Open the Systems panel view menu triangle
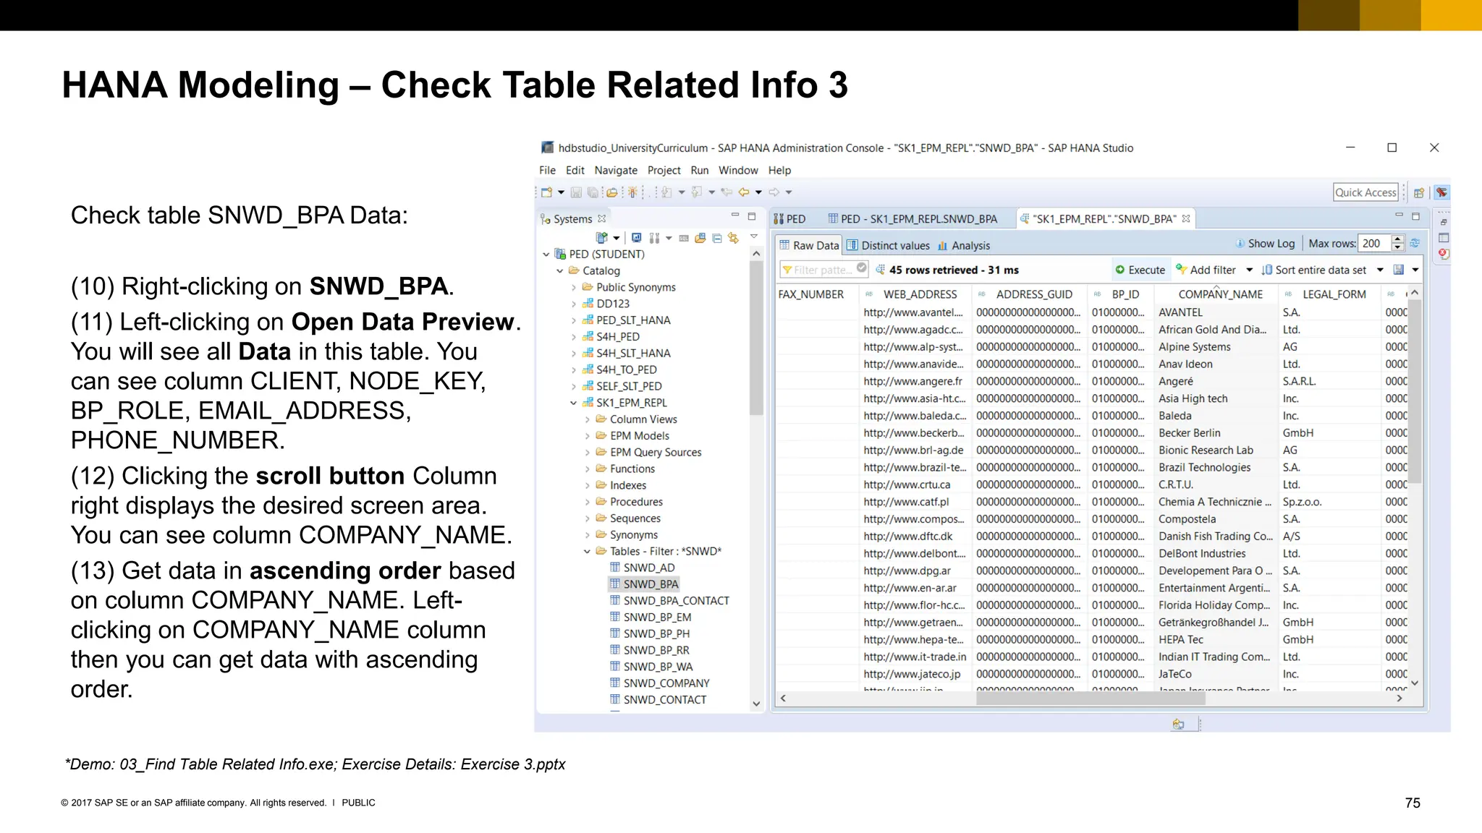The height and width of the screenshot is (833, 1482). click(754, 236)
